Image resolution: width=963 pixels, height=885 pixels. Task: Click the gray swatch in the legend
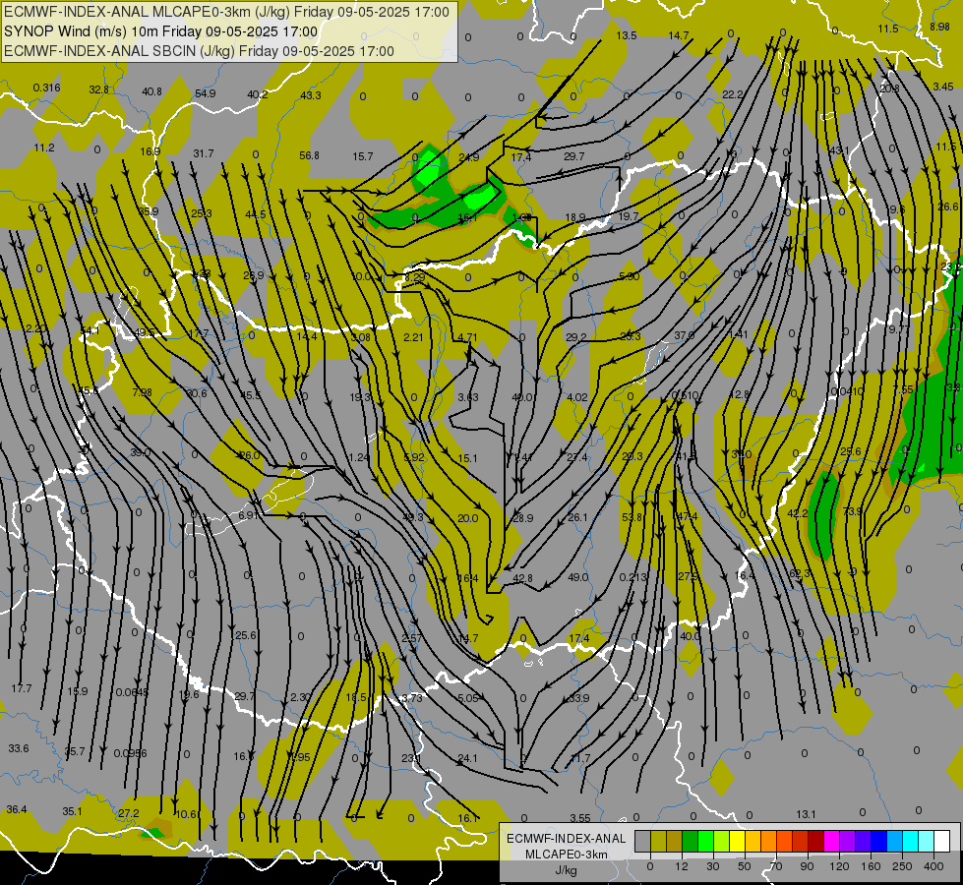(642, 841)
